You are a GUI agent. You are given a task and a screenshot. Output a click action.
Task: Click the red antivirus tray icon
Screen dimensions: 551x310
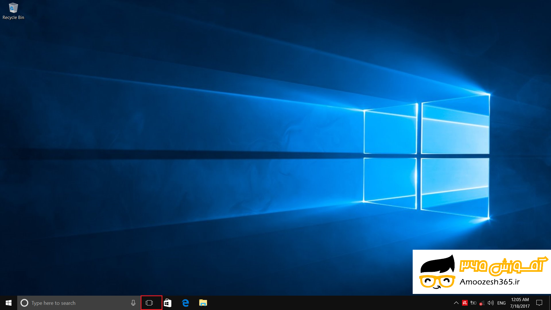[x=465, y=303]
